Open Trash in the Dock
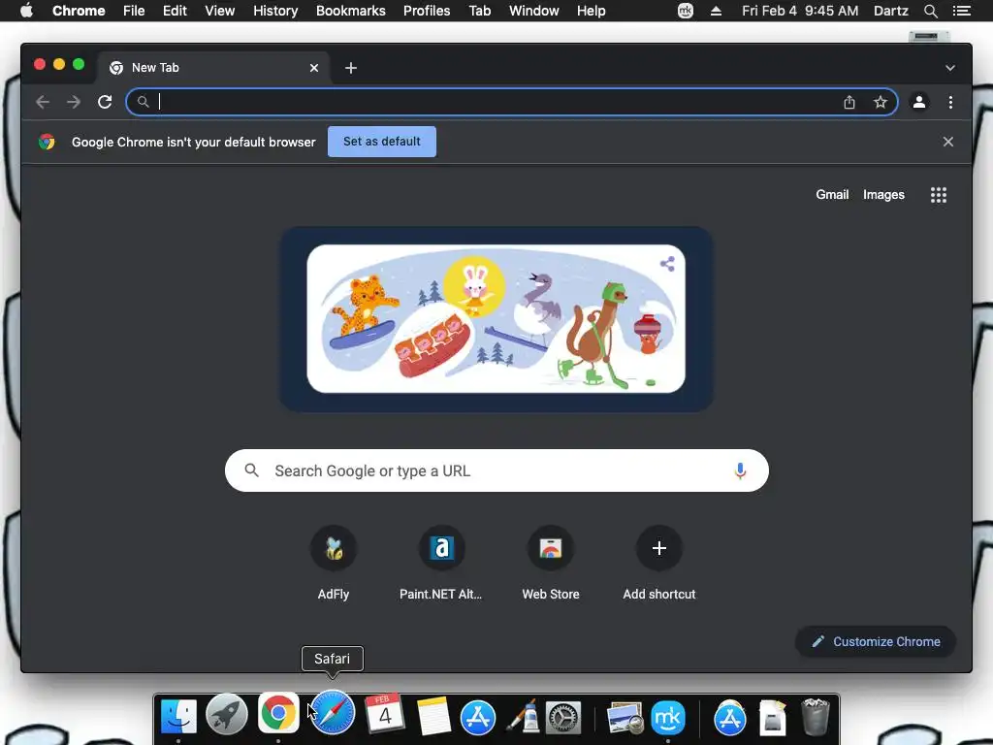 click(x=815, y=717)
